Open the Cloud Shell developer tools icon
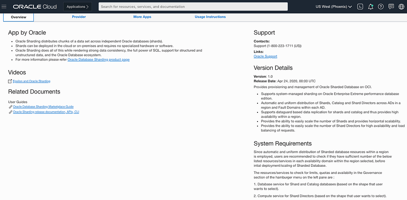Image resolution: width=407 pixels, height=200 pixels. [x=360, y=7]
